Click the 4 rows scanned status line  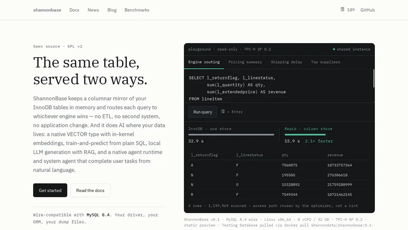click(x=273, y=206)
